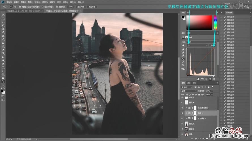Select the Hand tool in the toolbar
The width and height of the screenshot is (252, 141).
pos(3,78)
